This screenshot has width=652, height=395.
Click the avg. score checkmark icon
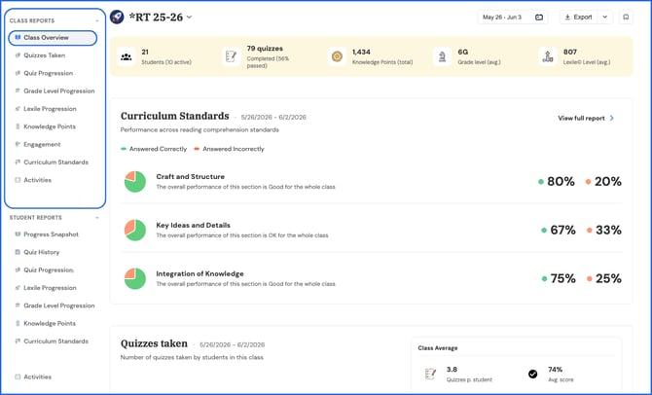[x=532, y=375]
